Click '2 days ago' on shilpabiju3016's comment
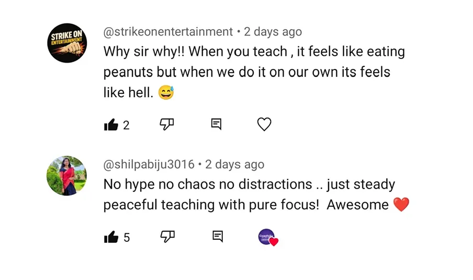The height and width of the screenshot is (280, 473). pyautogui.click(x=234, y=165)
